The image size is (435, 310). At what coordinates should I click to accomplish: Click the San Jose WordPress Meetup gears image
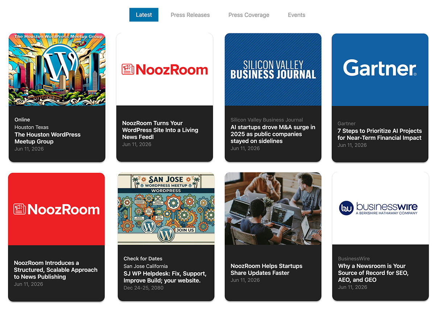point(166,209)
